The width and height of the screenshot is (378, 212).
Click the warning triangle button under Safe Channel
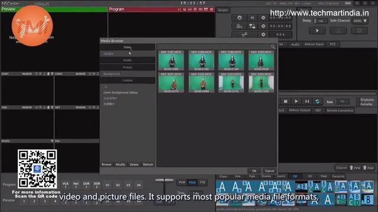tap(338, 31)
